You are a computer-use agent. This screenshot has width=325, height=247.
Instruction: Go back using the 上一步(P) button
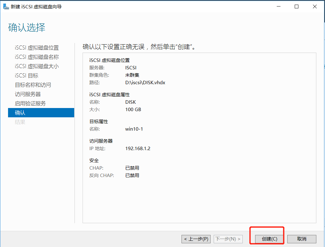click(x=195, y=239)
